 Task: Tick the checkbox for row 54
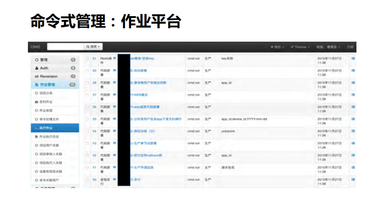coord(87,131)
